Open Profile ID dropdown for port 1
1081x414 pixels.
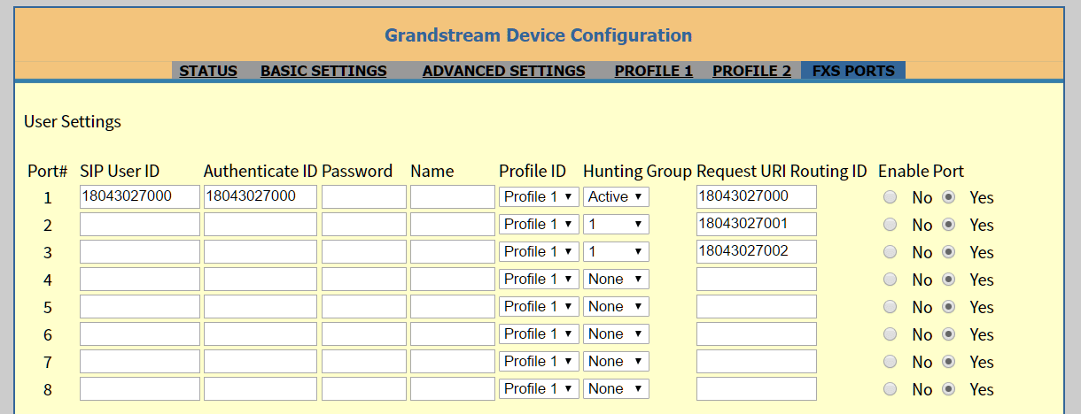click(539, 196)
